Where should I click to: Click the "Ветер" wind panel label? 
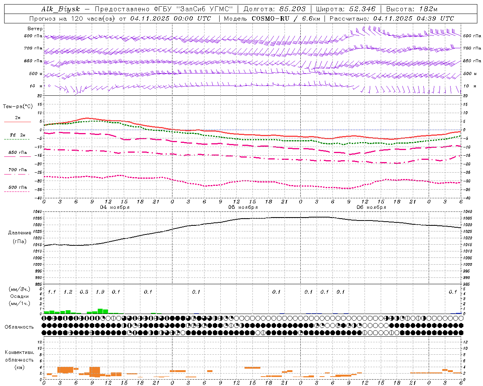pos(35,29)
